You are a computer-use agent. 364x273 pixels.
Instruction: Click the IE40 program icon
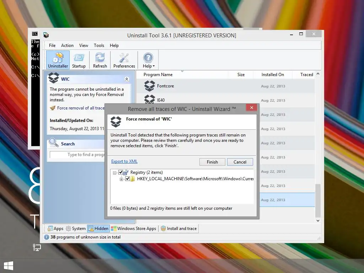(150, 99)
